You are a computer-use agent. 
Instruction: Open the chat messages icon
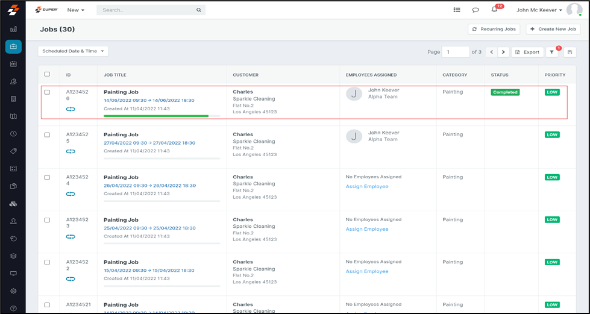(475, 10)
